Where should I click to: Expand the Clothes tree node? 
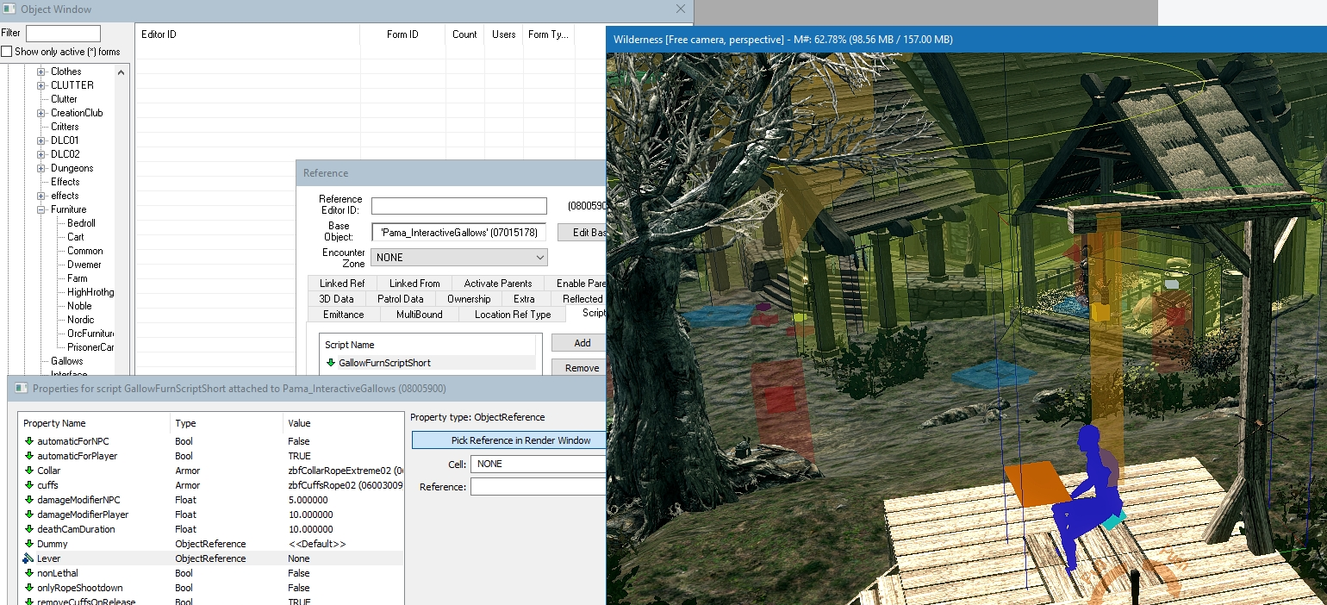pyautogui.click(x=40, y=72)
